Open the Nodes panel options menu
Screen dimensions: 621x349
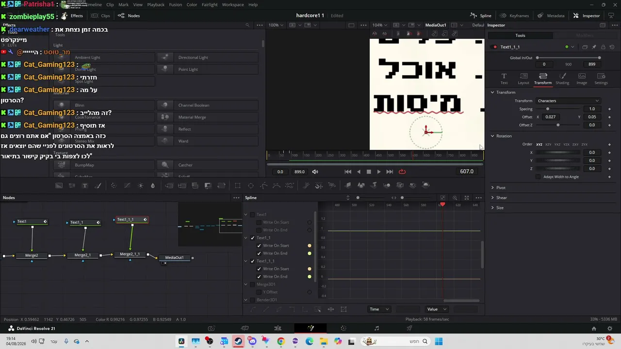click(x=236, y=198)
